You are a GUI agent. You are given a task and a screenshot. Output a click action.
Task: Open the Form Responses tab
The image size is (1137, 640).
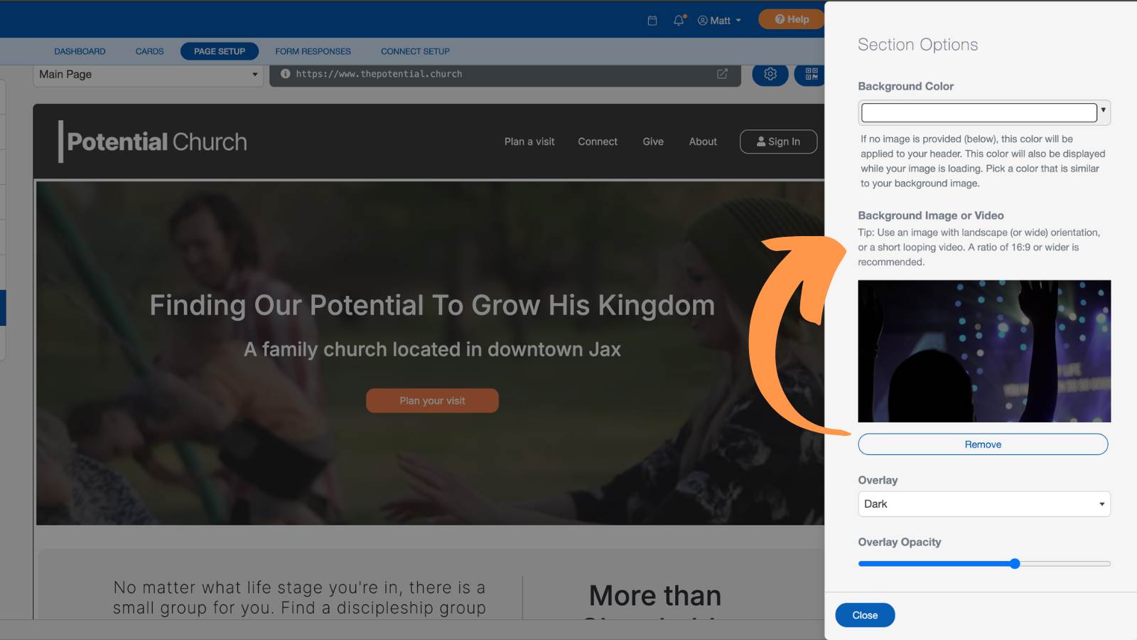click(313, 51)
